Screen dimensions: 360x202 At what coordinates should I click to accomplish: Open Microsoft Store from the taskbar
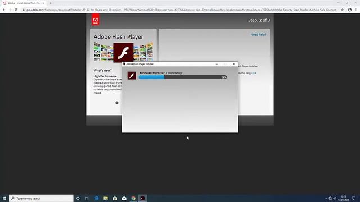(115, 198)
